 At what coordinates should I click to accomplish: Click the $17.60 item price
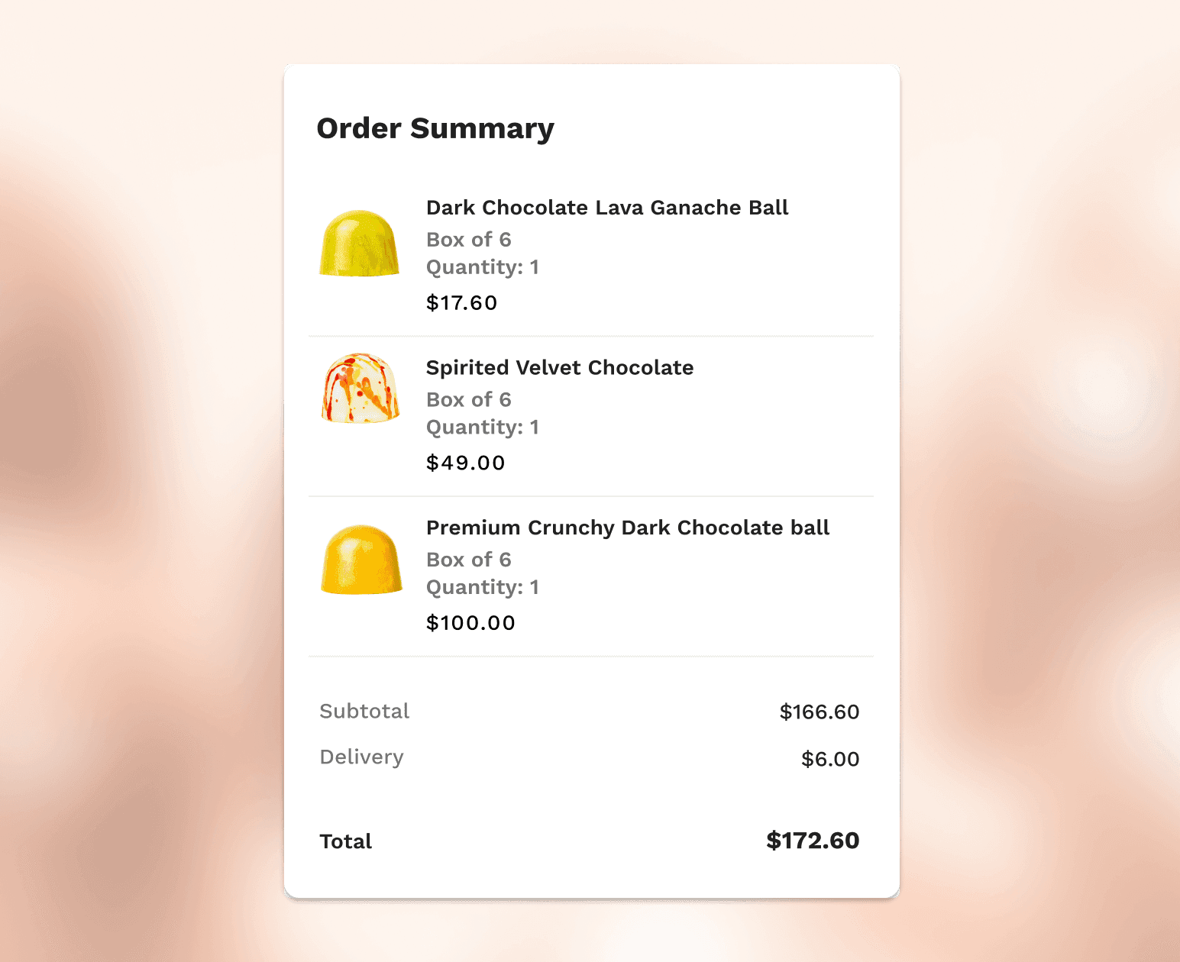point(461,303)
